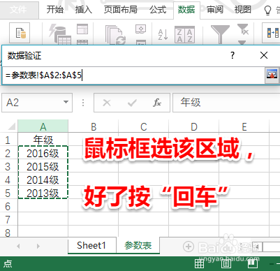The image size is (280, 271).
Task: Click the Connections icon in ribbon
Action: 141,29
